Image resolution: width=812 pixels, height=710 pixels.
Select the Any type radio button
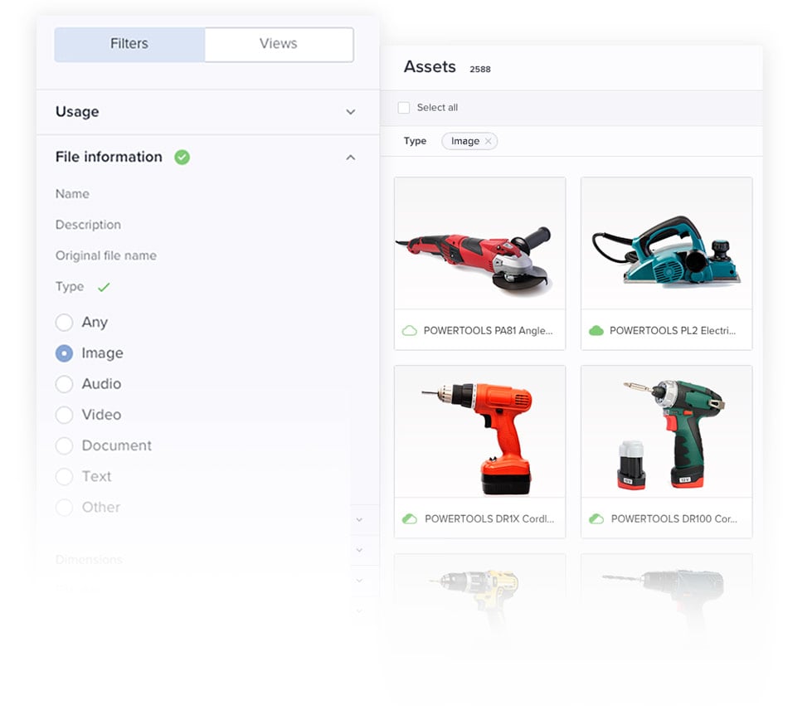[64, 322]
